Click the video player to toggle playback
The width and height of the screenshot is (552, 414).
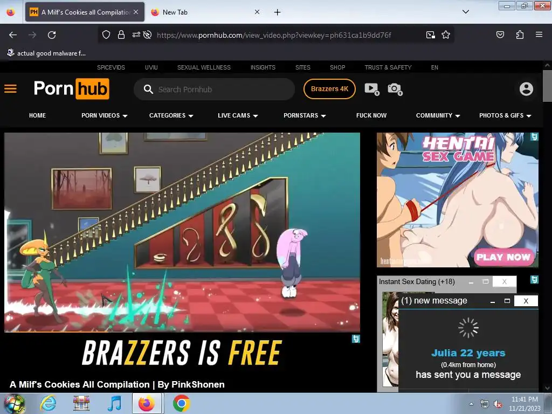coord(182,232)
